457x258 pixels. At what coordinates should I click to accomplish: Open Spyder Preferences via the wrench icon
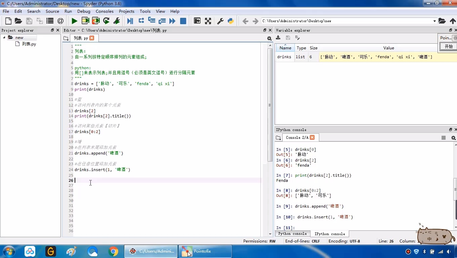219,21
